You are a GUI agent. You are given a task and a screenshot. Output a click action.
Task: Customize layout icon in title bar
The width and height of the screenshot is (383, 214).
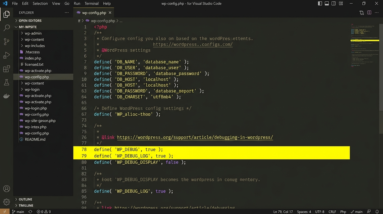click(x=341, y=3)
